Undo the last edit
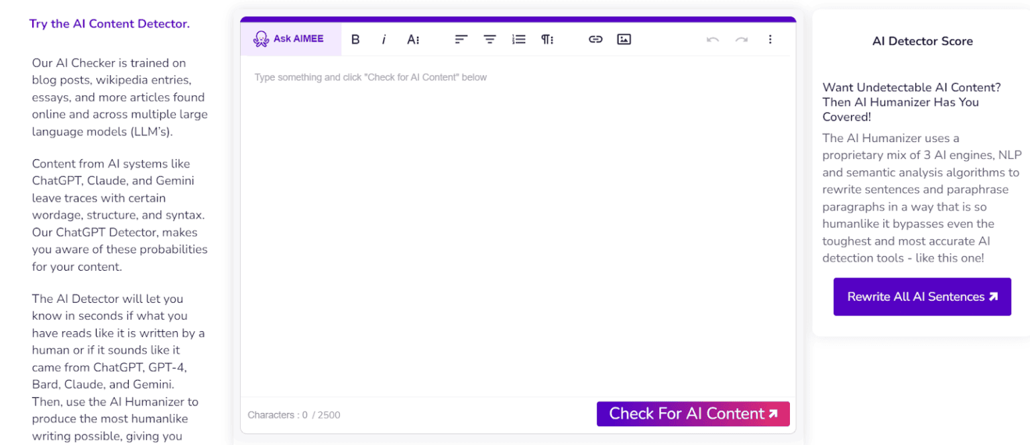This screenshot has height=445, width=1030. 712,40
